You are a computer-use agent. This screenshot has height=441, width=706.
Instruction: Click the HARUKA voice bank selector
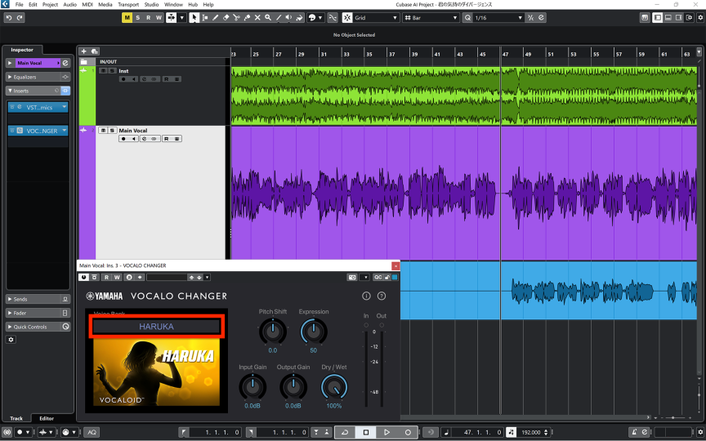pos(156,327)
